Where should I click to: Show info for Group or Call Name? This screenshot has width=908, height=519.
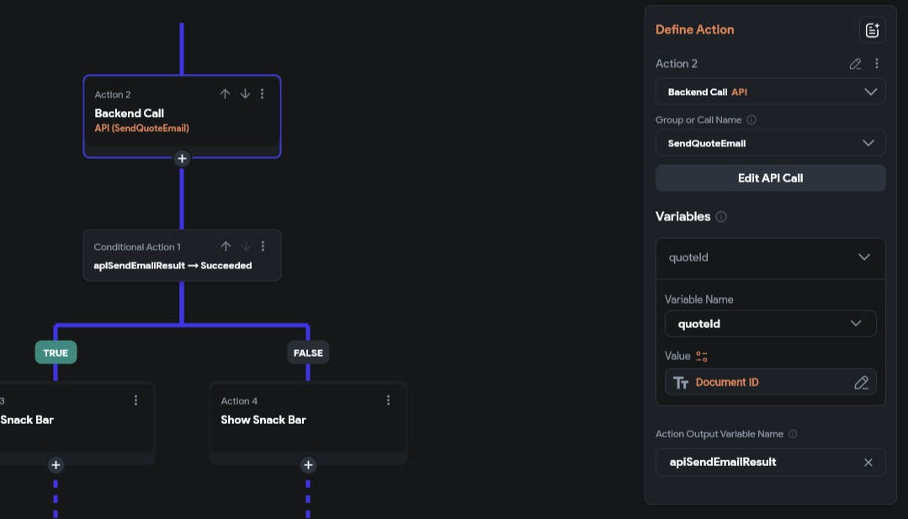[x=751, y=119]
